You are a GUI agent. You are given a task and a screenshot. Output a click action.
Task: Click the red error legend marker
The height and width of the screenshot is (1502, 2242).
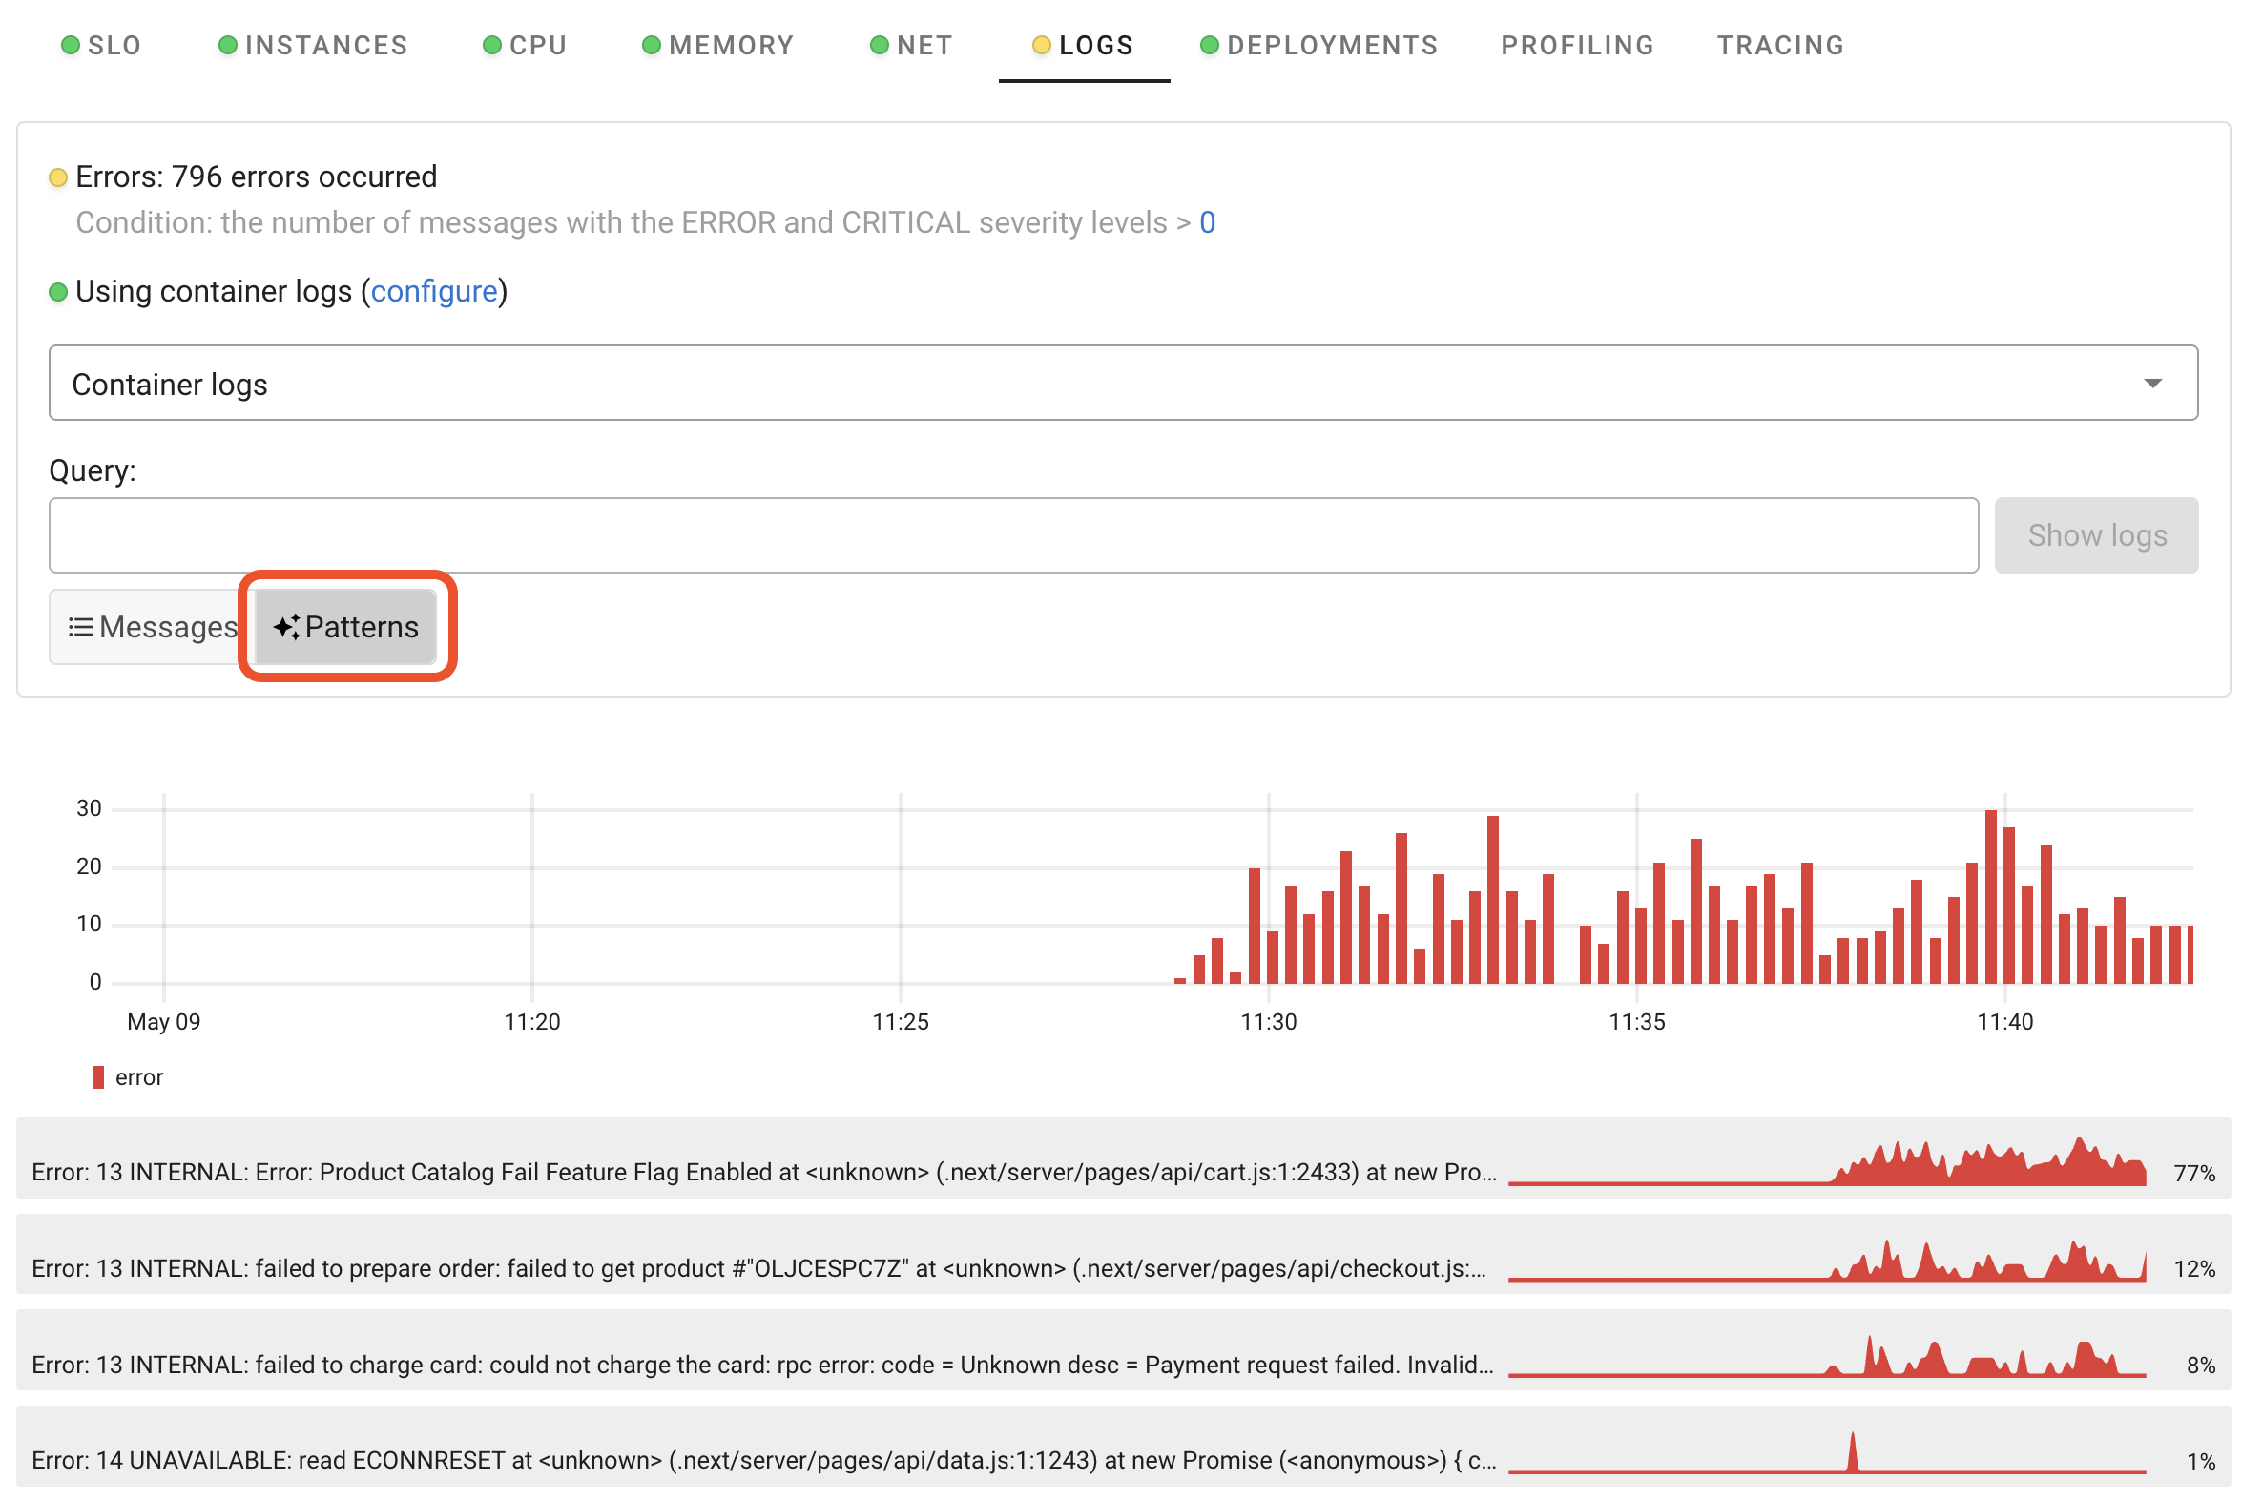97,1076
